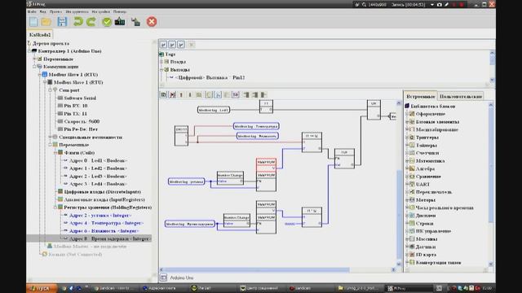The width and height of the screenshot is (522, 293).
Task: Click the Библиотека блоков book icon
Action: click(x=407, y=106)
